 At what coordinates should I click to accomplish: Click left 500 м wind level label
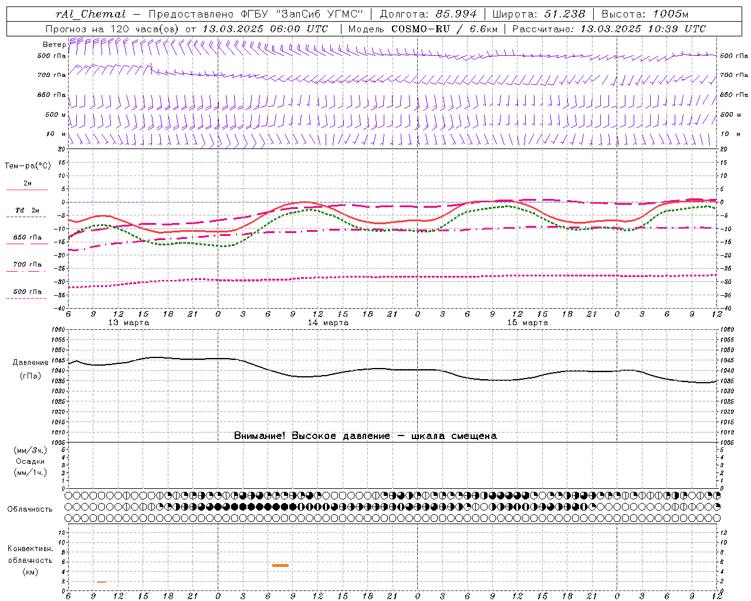pyautogui.click(x=56, y=114)
